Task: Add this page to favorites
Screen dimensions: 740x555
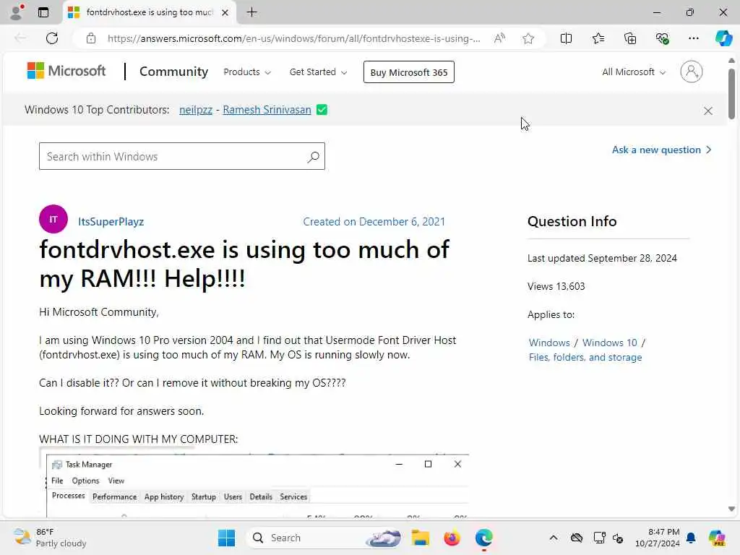Action: click(x=528, y=39)
